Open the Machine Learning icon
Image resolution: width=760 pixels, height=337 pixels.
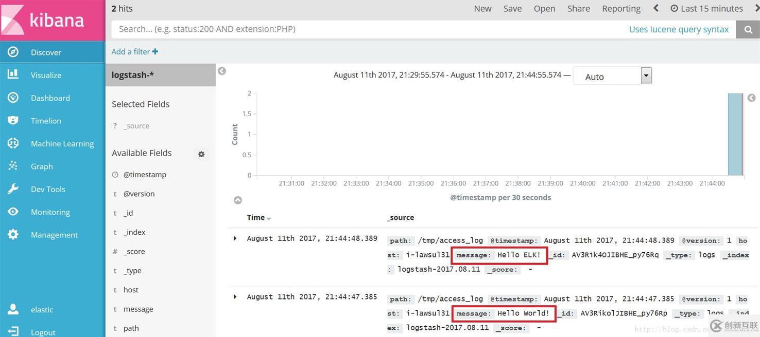[x=13, y=143]
